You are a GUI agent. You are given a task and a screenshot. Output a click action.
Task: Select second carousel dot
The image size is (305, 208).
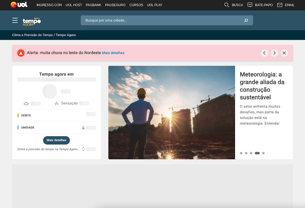click(246, 153)
